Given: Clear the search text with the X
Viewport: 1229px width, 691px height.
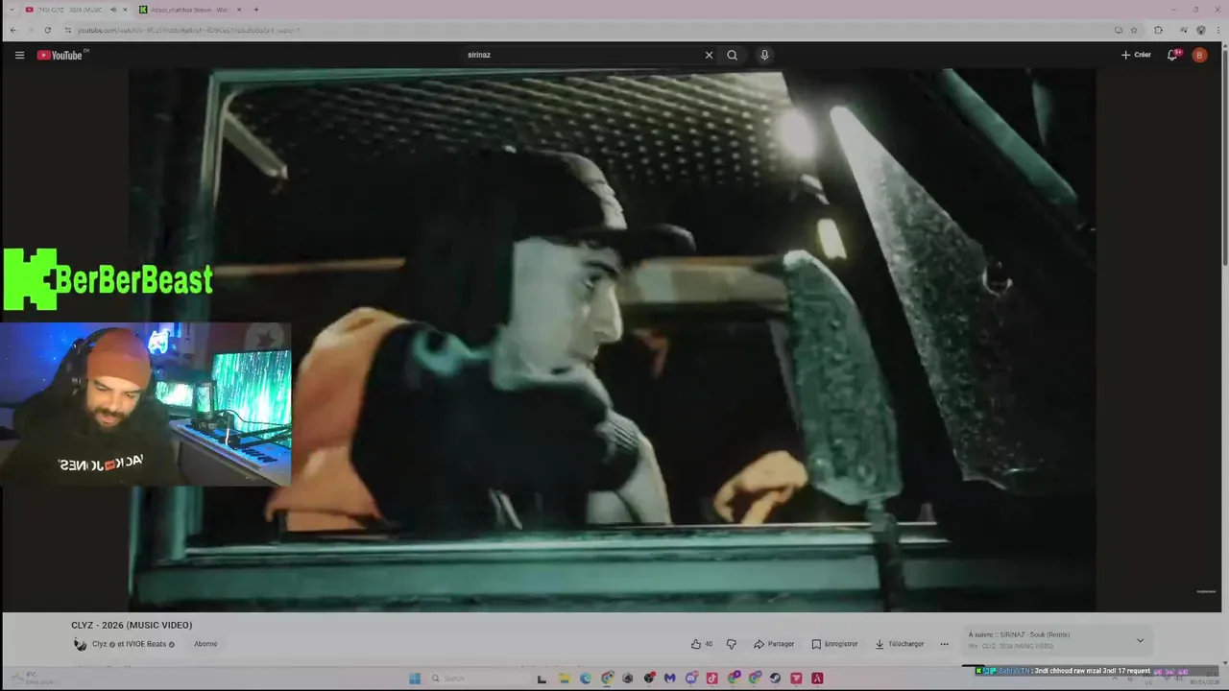Looking at the screenshot, I should click(x=709, y=55).
